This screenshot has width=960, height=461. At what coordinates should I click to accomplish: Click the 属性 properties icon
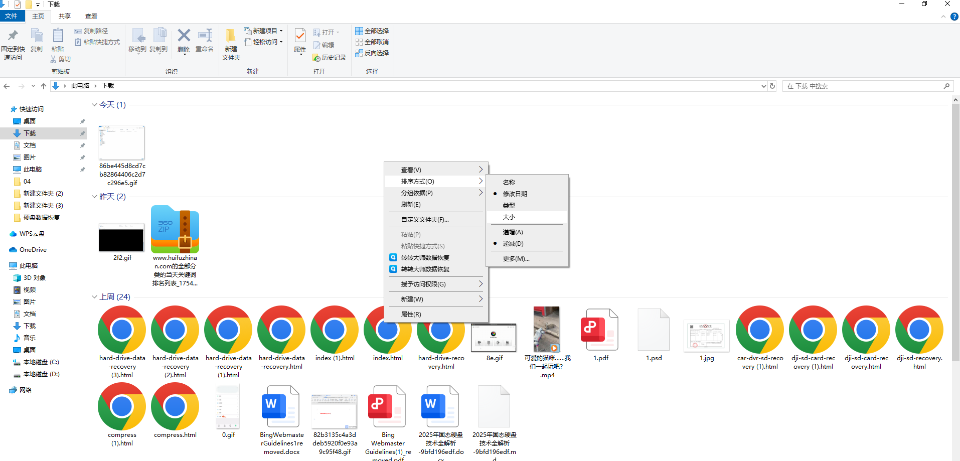pos(300,36)
